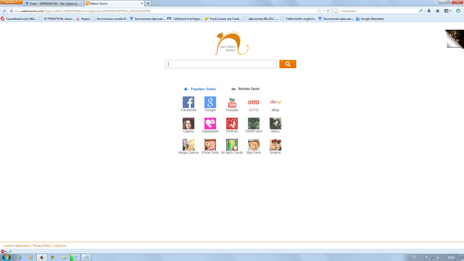The width and height of the screenshot is (464, 261).
Task: Open the Google shortcut icon
Action: [210, 102]
